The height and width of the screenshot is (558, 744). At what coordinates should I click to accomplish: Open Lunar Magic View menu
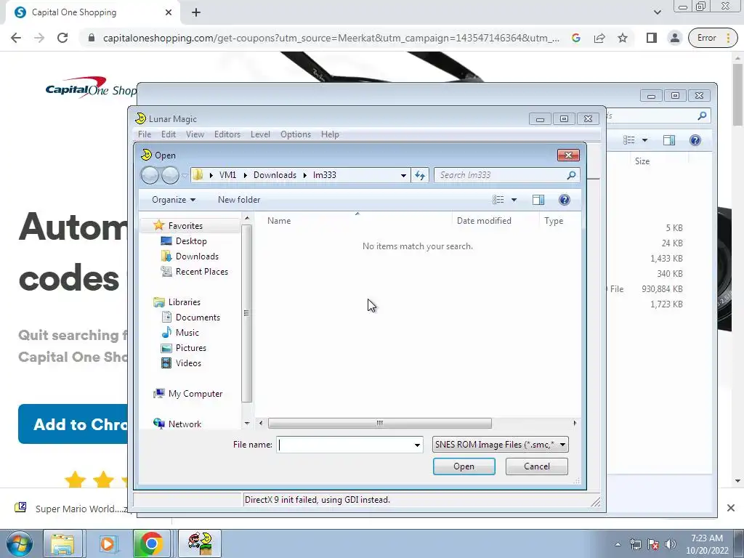click(195, 134)
